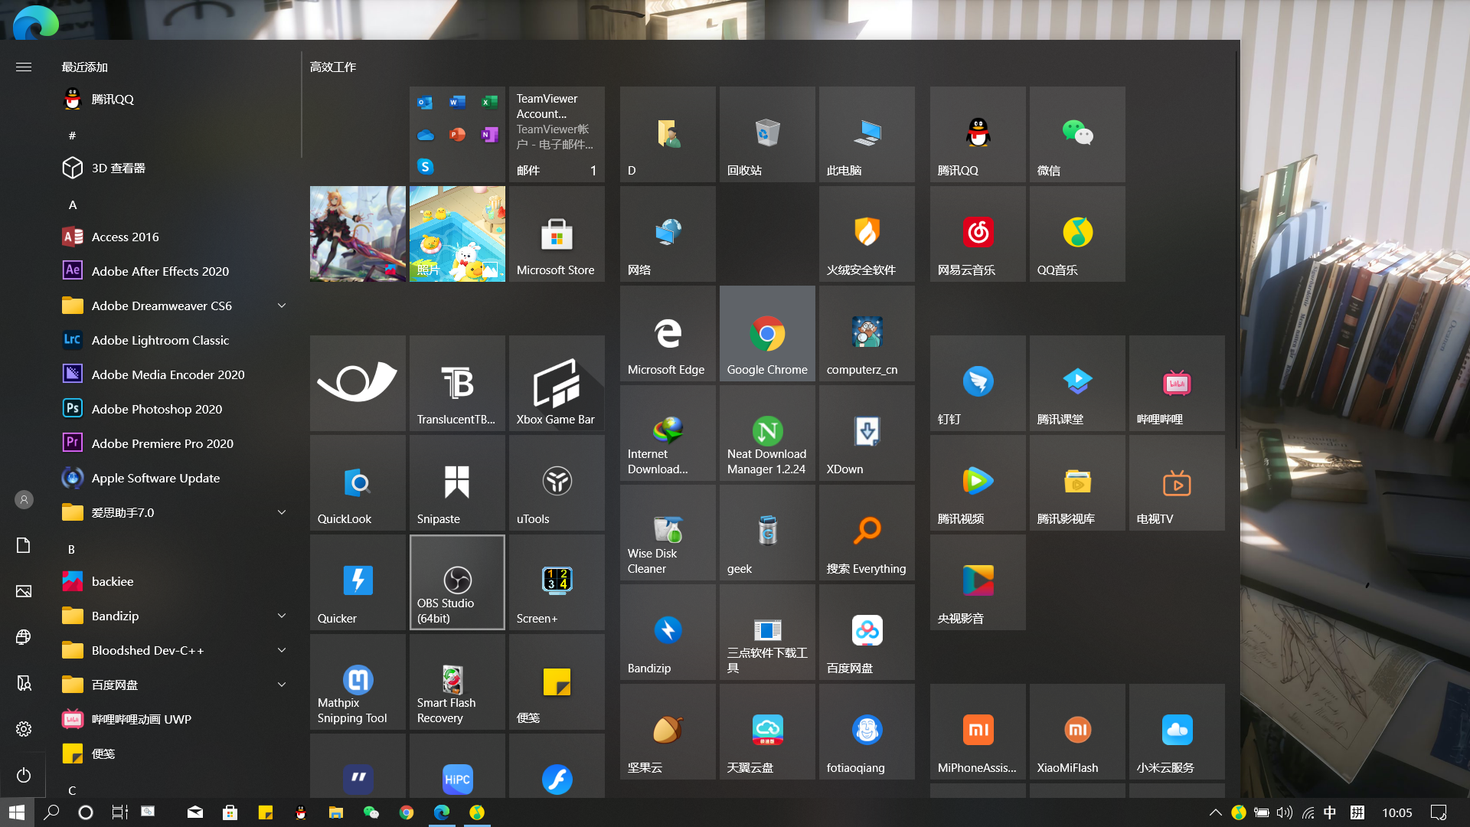Screen dimensions: 1470x827
Task: Open taskbar search magnifier
Action: 51,812
